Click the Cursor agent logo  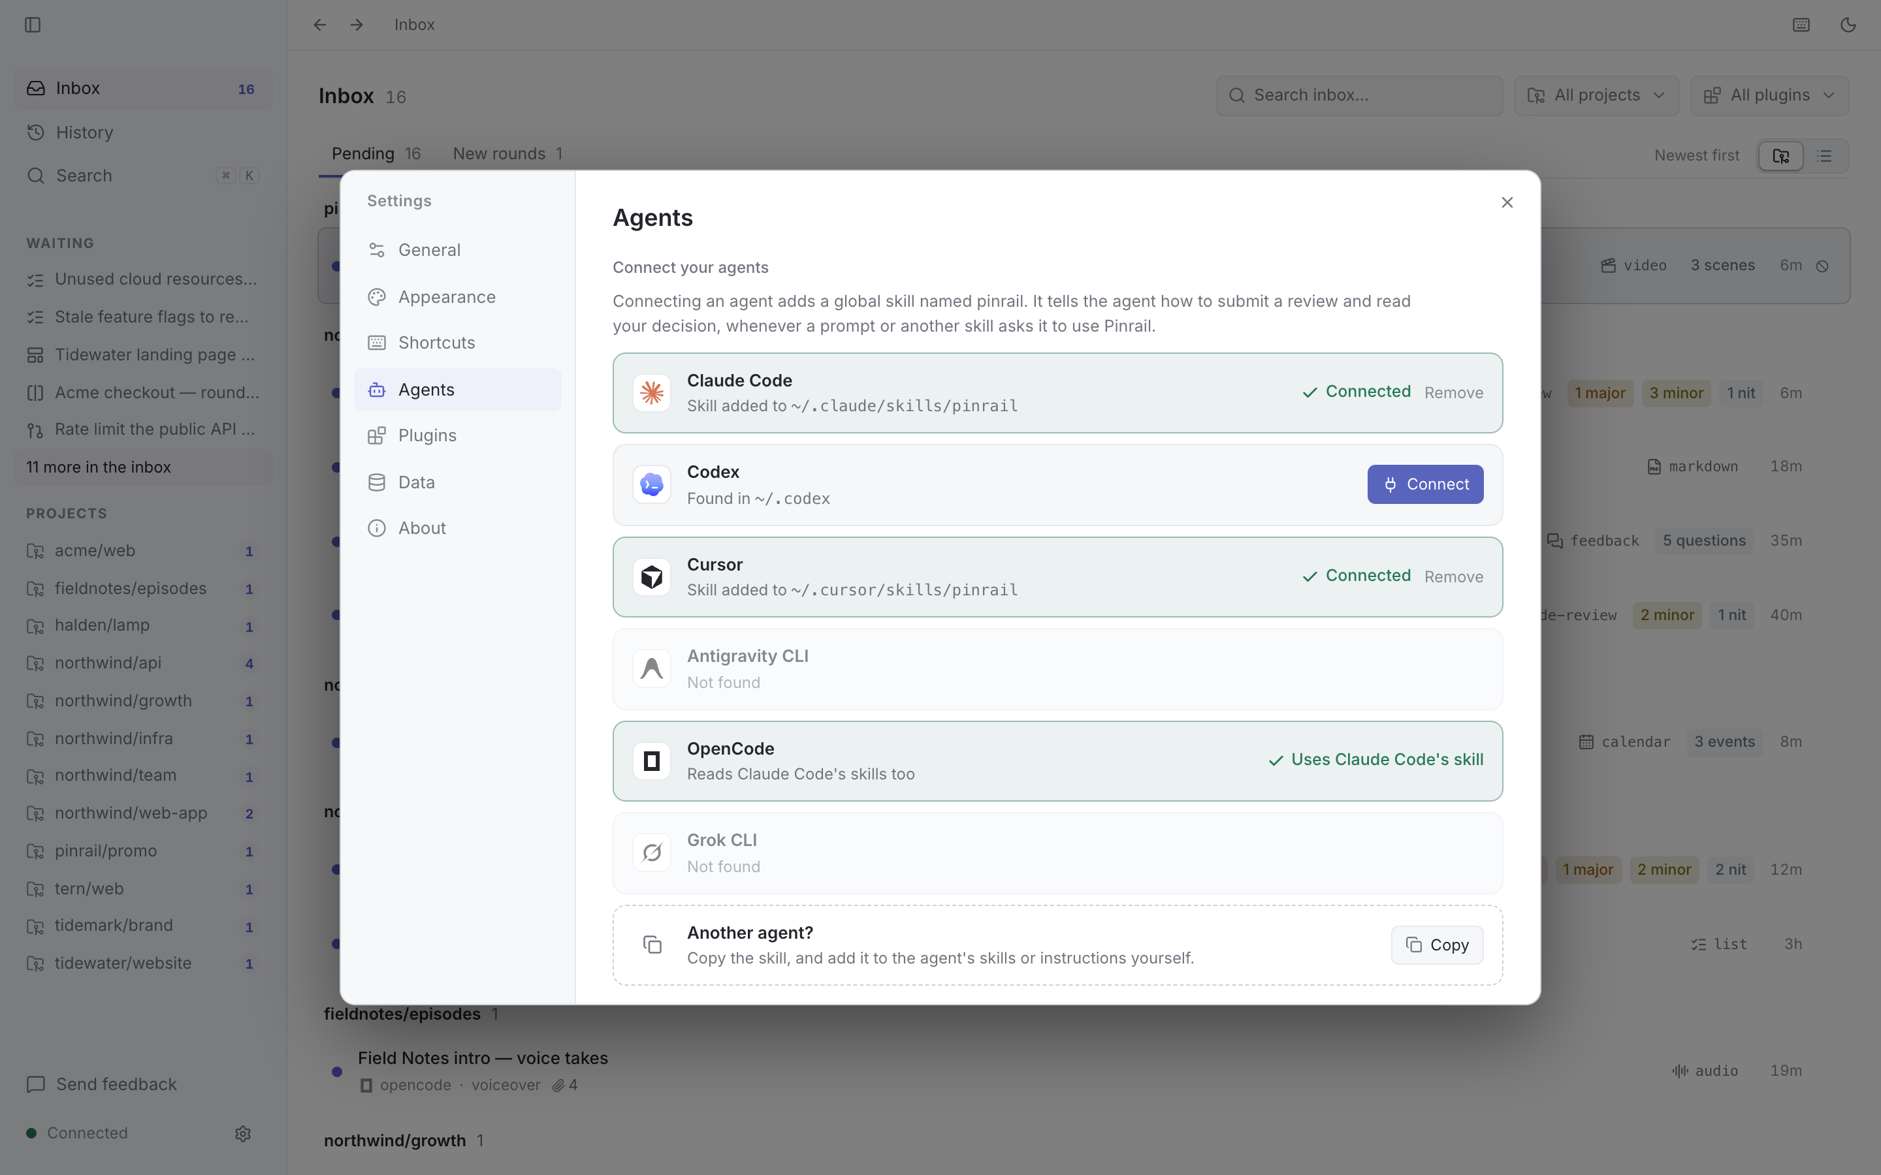(651, 576)
